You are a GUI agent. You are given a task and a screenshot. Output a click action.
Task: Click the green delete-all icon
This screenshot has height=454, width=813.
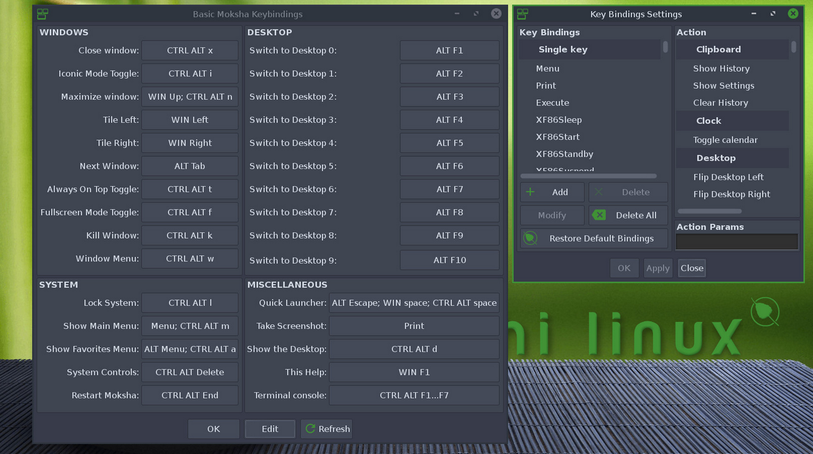point(599,215)
